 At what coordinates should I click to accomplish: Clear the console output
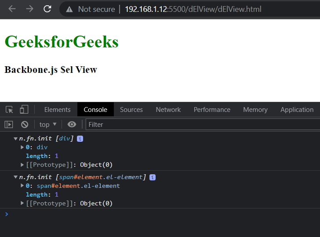(x=25, y=125)
